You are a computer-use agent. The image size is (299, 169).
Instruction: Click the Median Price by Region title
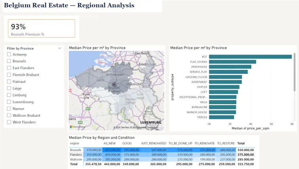(x=102, y=137)
